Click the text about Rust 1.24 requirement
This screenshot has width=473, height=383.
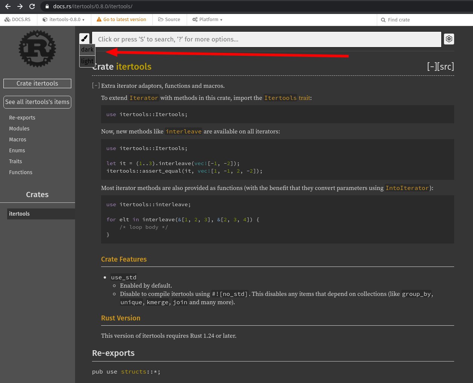point(169,336)
